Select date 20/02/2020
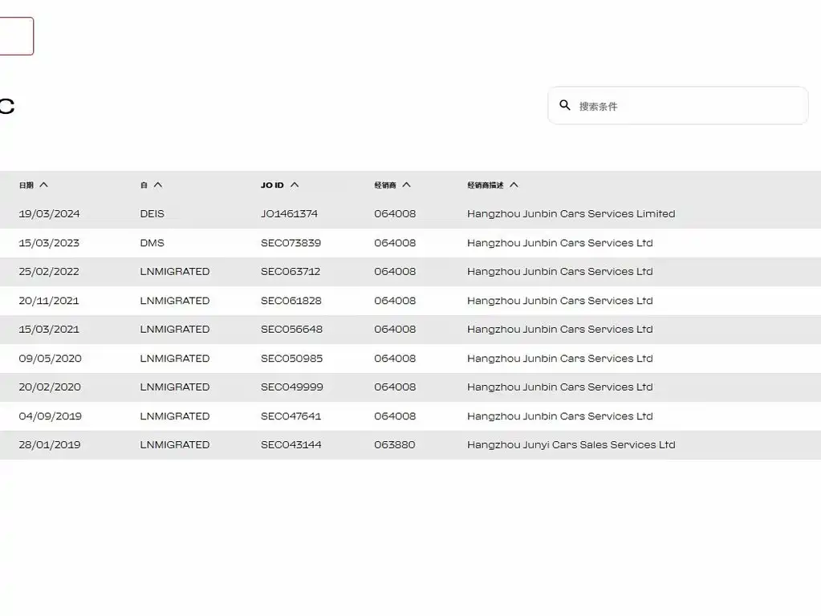821x616 pixels. click(50, 387)
